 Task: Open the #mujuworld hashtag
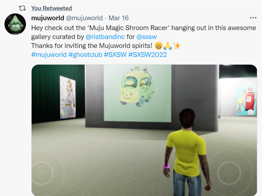pos(49,55)
